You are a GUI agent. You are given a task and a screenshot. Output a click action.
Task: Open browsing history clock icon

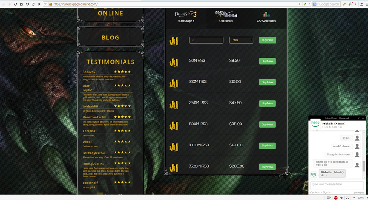pos(33,4)
